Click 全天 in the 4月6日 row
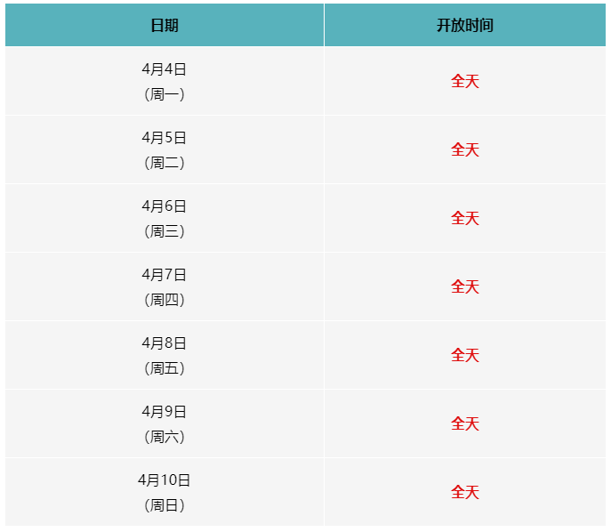The height and width of the screenshot is (532, 611). click(x=465, y=218)
